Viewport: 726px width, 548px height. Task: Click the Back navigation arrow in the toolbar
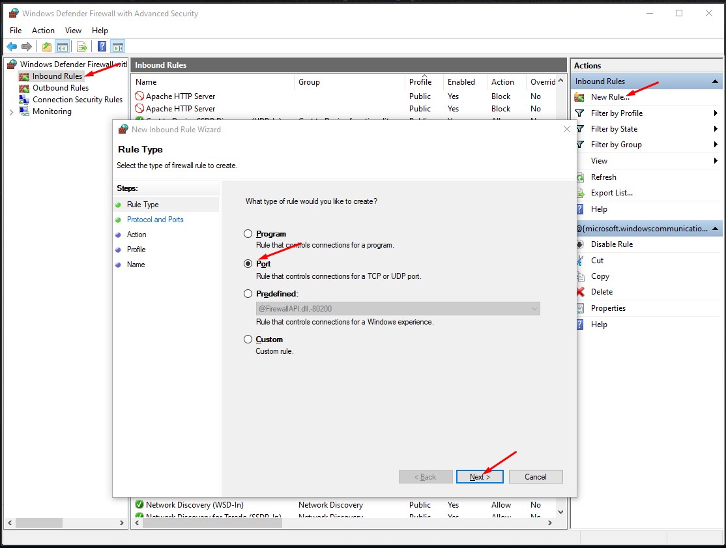[x=12, y=46]
